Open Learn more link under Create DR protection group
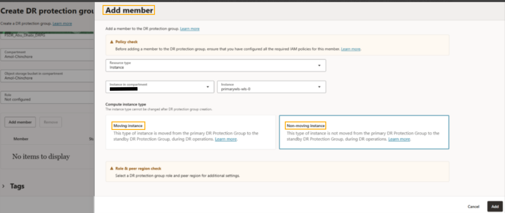 coord(62,24)
